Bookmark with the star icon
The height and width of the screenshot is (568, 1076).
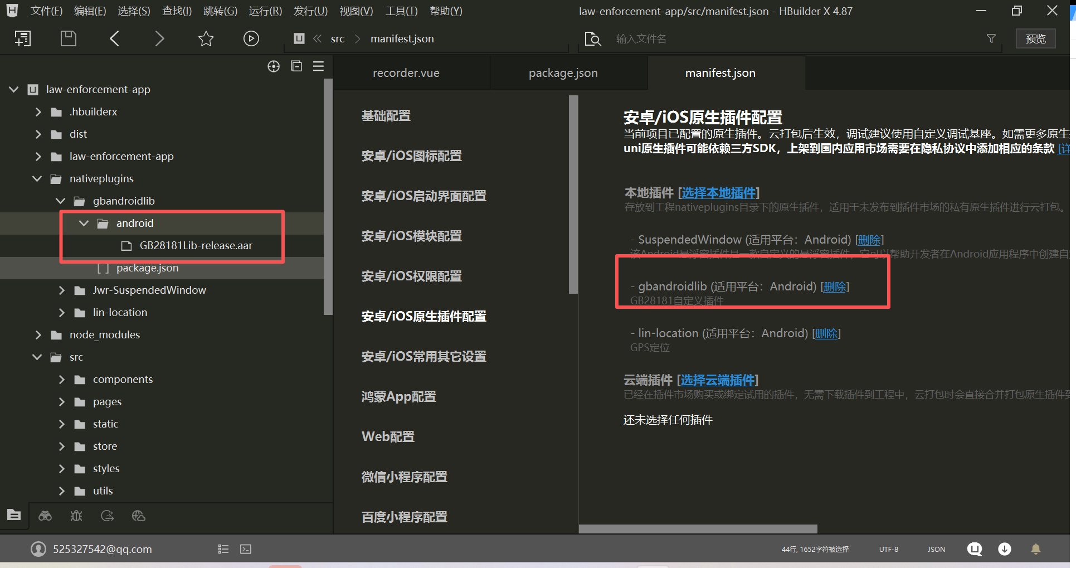pyautogui.click(x=206, y=38)
